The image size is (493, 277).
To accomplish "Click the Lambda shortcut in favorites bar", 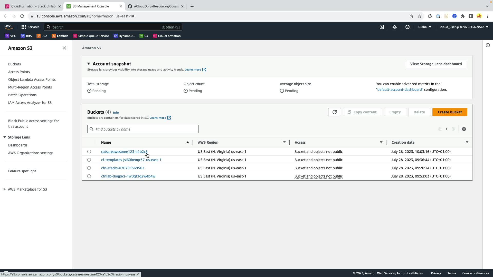I will click(60, 36).
